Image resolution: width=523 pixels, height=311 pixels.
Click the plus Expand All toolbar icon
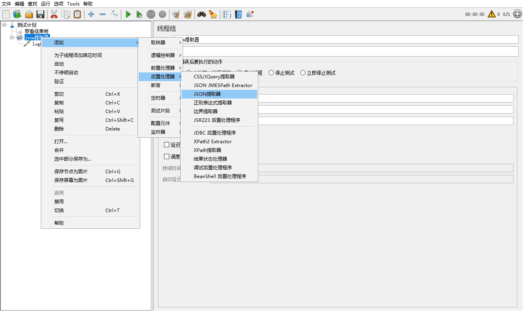[x=91, y=14]
